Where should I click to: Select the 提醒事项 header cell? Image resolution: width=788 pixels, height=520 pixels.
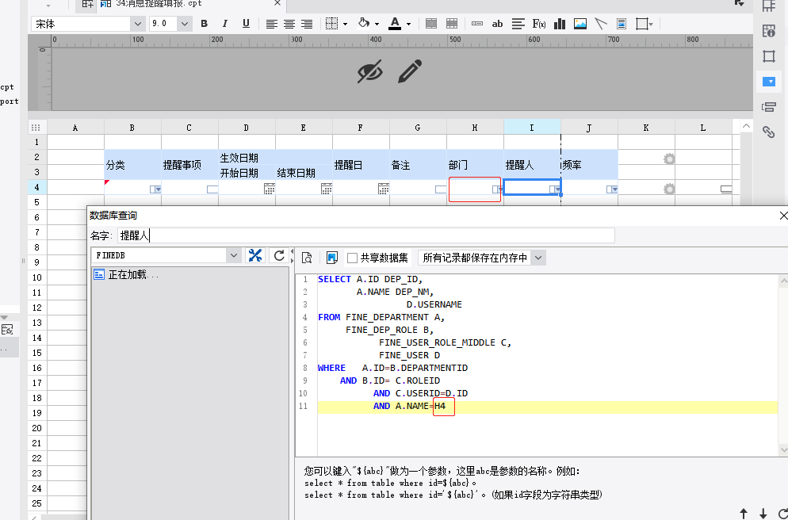[190, 165]
